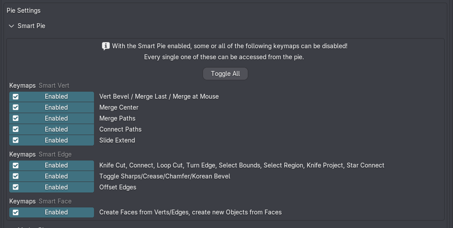Click the Smart Edge keymaps label

(x=55, y=154)
